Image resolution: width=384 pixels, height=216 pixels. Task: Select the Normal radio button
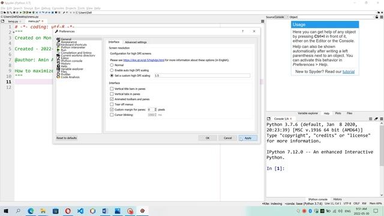(x=112, y=65)
